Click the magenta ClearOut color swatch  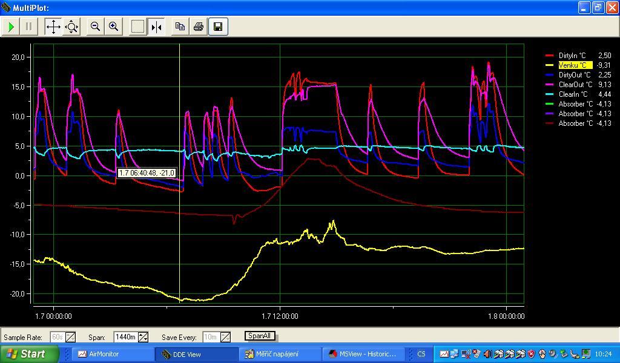click(x=550, y=85)
